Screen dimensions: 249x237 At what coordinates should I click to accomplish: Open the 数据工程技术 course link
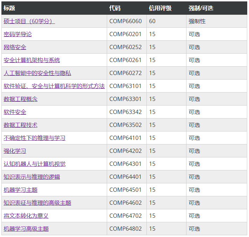pos(20,125)
